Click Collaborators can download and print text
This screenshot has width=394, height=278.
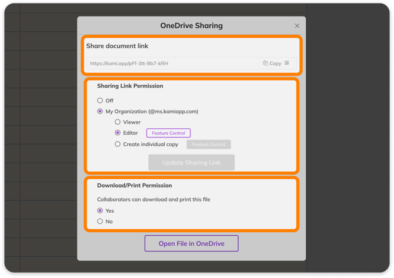click(x=153, y=199)
